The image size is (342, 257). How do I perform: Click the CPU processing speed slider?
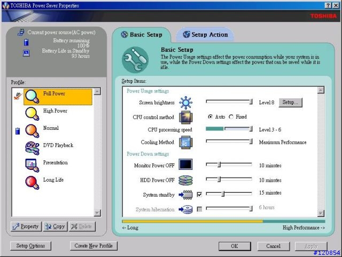(229, 129)
